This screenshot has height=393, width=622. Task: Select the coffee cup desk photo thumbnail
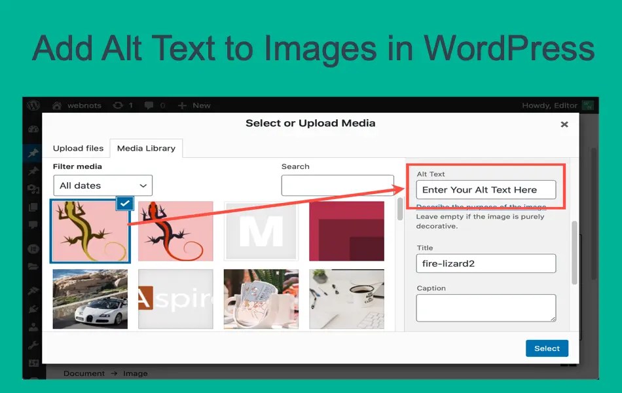346,299
